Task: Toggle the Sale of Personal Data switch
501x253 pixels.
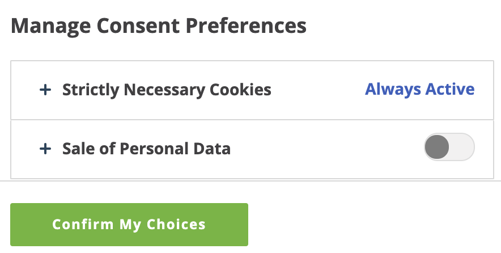Action: (449, 148)
